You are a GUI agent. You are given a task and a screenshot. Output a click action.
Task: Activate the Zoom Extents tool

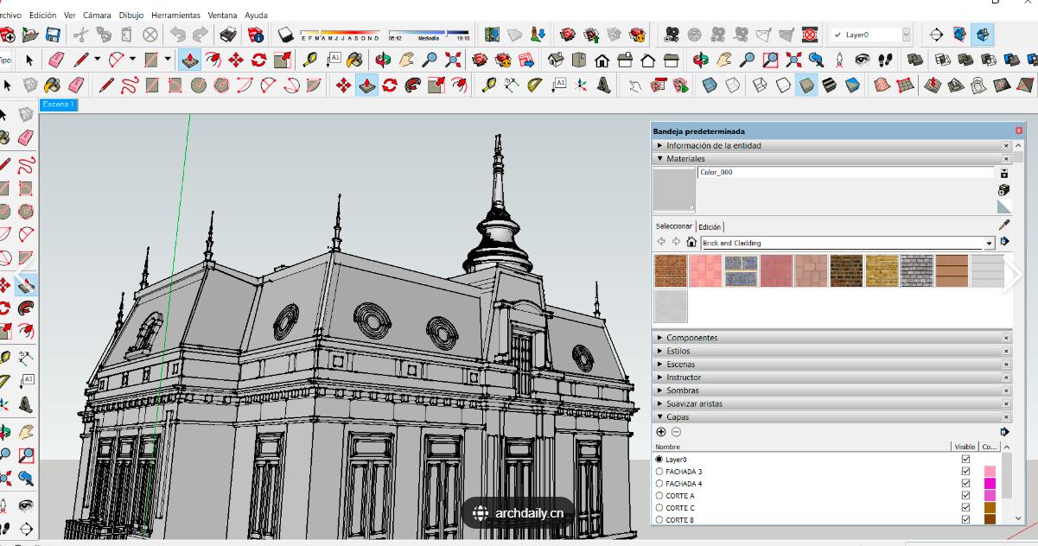453,60
